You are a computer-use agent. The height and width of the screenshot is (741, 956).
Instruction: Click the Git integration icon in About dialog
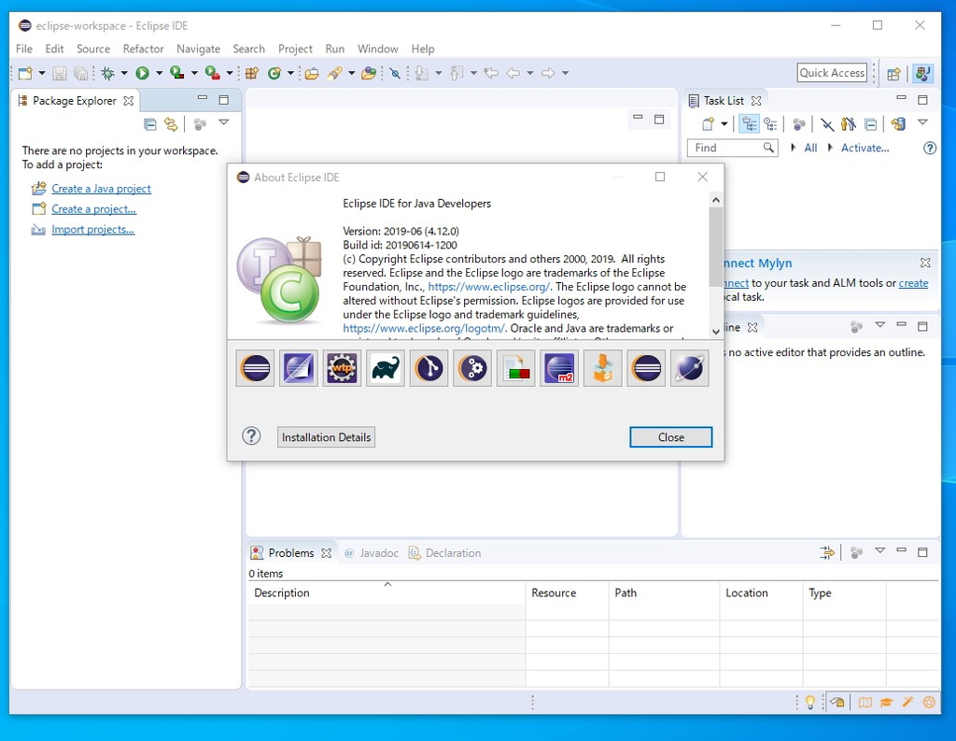[429, 368]
